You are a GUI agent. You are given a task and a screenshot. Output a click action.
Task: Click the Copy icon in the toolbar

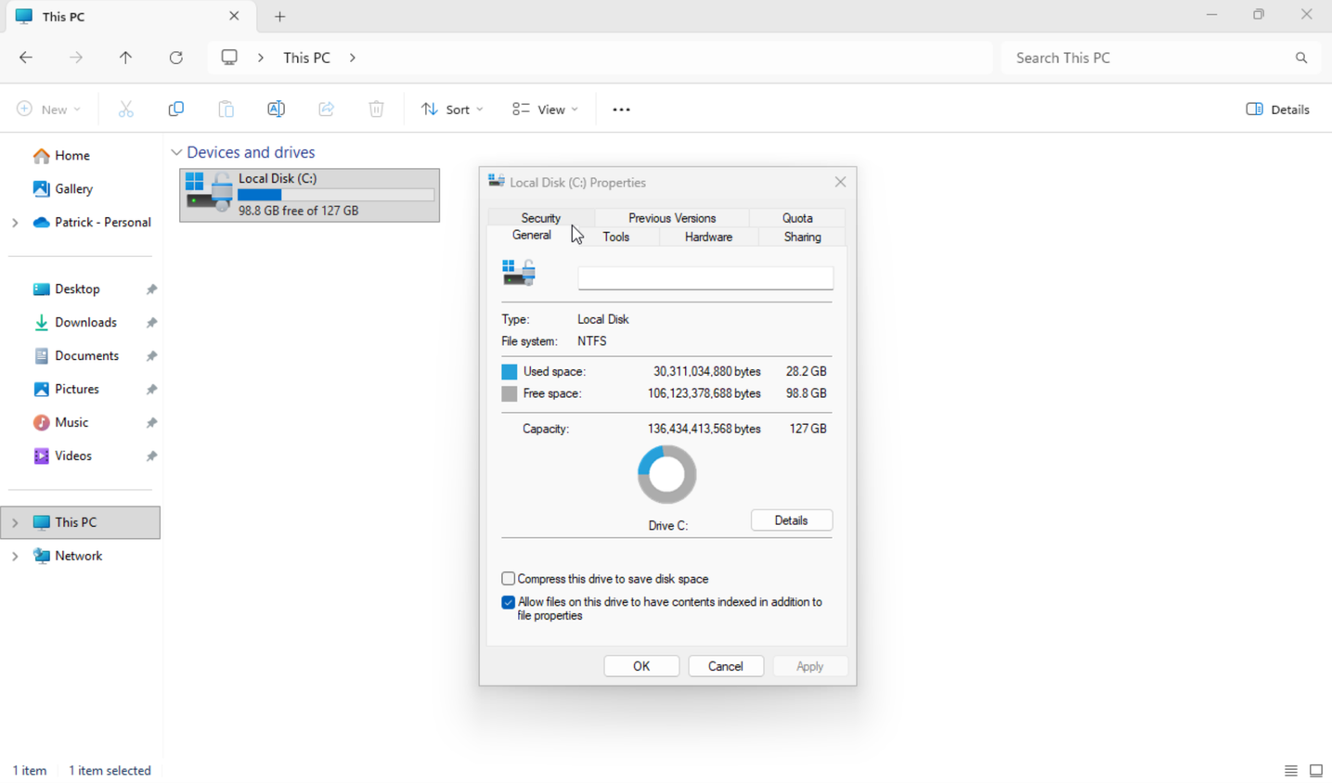tap(175, 109)
